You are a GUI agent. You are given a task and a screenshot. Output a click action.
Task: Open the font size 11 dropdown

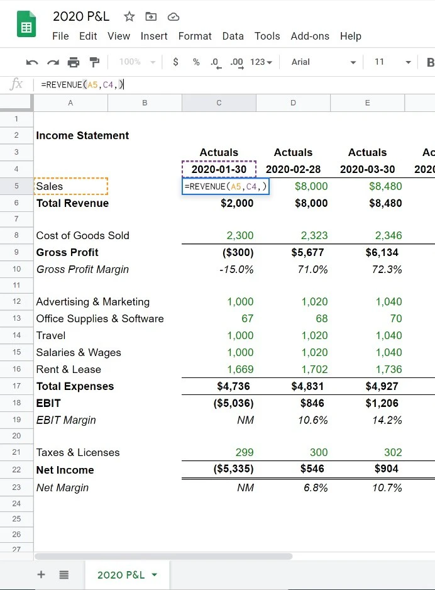coord(392,62)
